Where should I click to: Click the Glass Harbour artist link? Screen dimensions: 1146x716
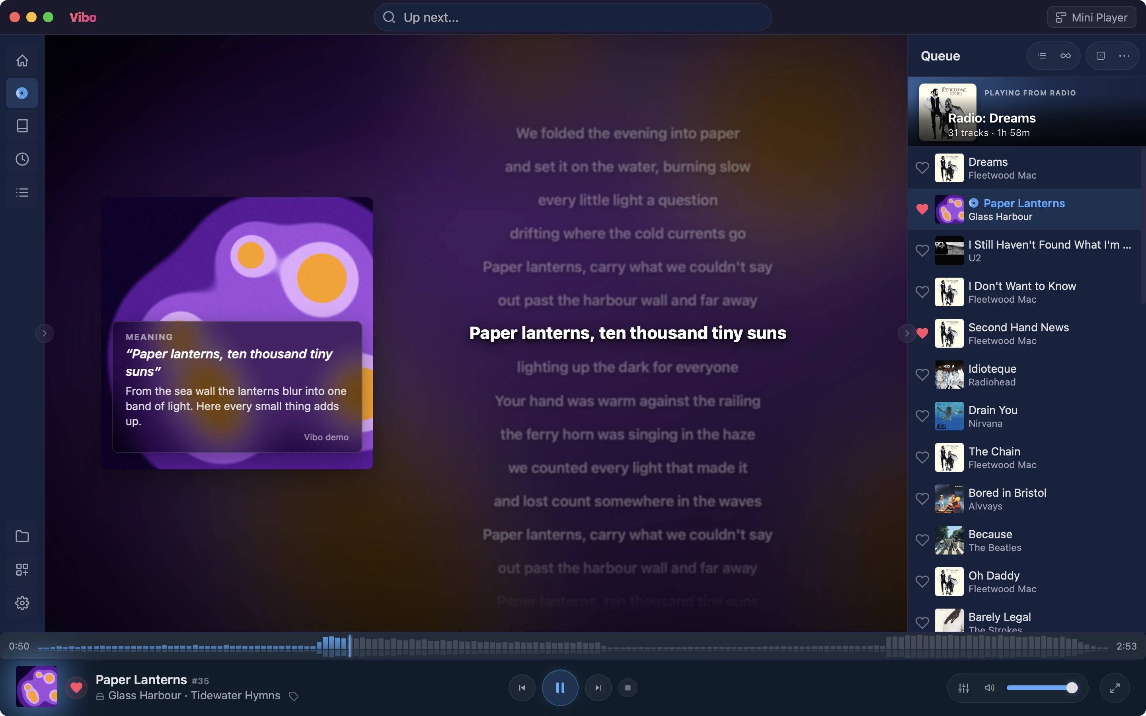[x=144, y=695]
